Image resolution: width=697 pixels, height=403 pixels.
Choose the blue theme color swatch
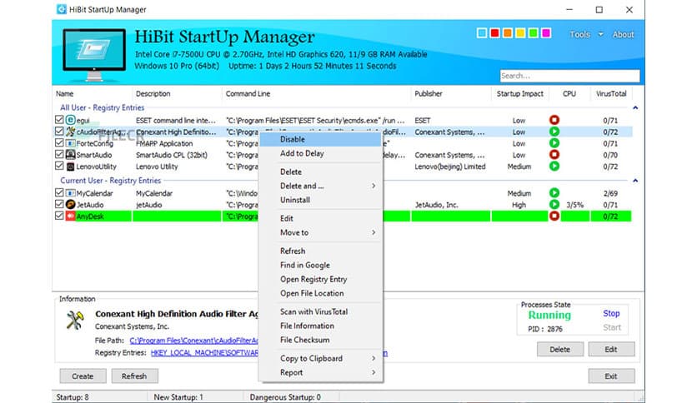click(481, 32)
